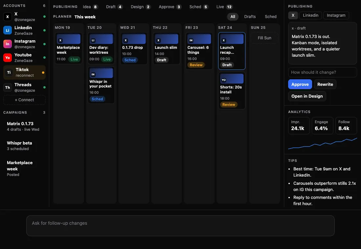Click the X account avatar icon
Screen dimensions: 361x249
click(8, 17)
